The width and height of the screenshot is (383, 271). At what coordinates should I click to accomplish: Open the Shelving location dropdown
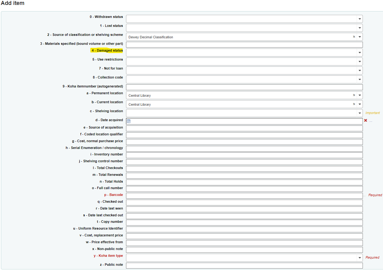(x=359, y=113)
